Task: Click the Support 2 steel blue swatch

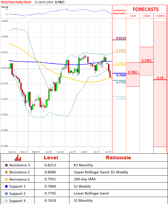Action: pyautogui.click(x=6, y=194)
